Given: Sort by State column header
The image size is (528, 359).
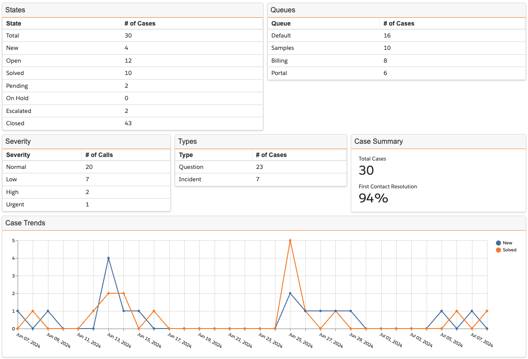Looking at the screenshot, I should point(14,23).
